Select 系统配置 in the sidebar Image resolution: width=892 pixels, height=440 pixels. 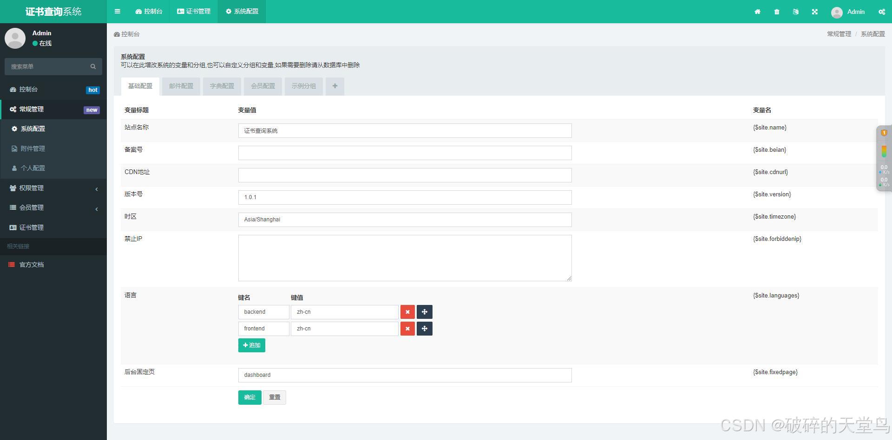pyautogui.click(x=53, y=129)
